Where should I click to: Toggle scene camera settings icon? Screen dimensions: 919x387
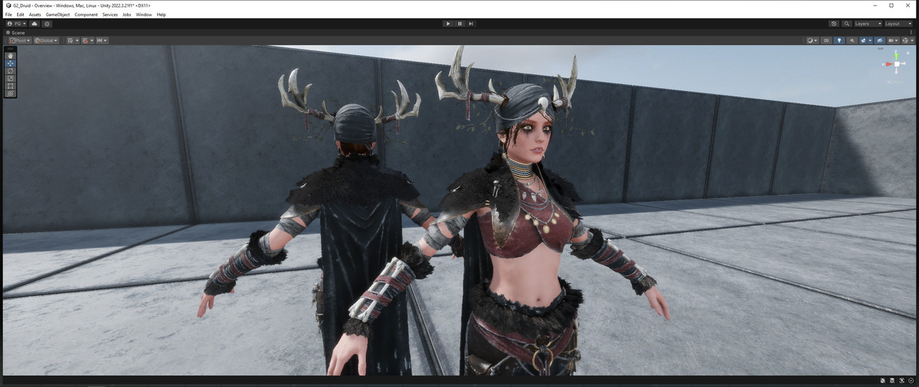(x=891, y=41)
